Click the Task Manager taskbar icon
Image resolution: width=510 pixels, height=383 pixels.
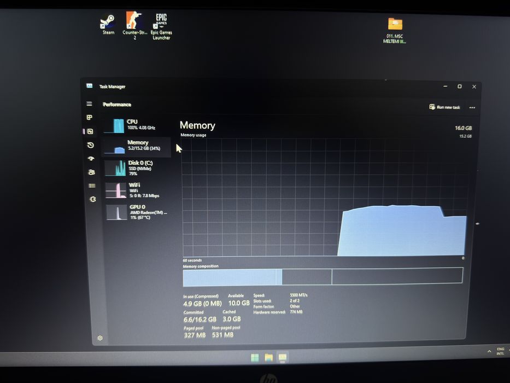[x=282, y=358]
